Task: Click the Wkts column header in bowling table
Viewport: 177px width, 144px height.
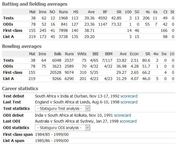Action: [82, 54]
